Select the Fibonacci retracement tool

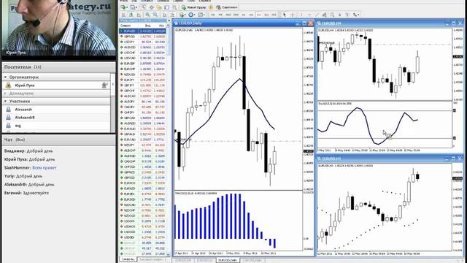coord(332,15)
